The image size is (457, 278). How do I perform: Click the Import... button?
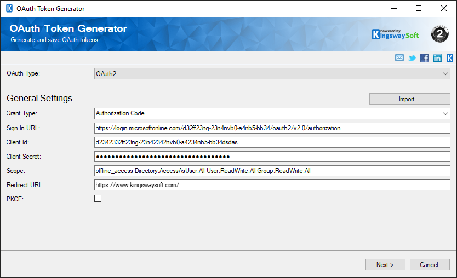(409, 99)
